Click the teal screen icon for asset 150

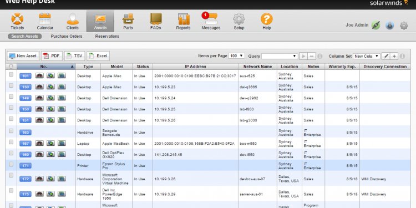(62, 109)
